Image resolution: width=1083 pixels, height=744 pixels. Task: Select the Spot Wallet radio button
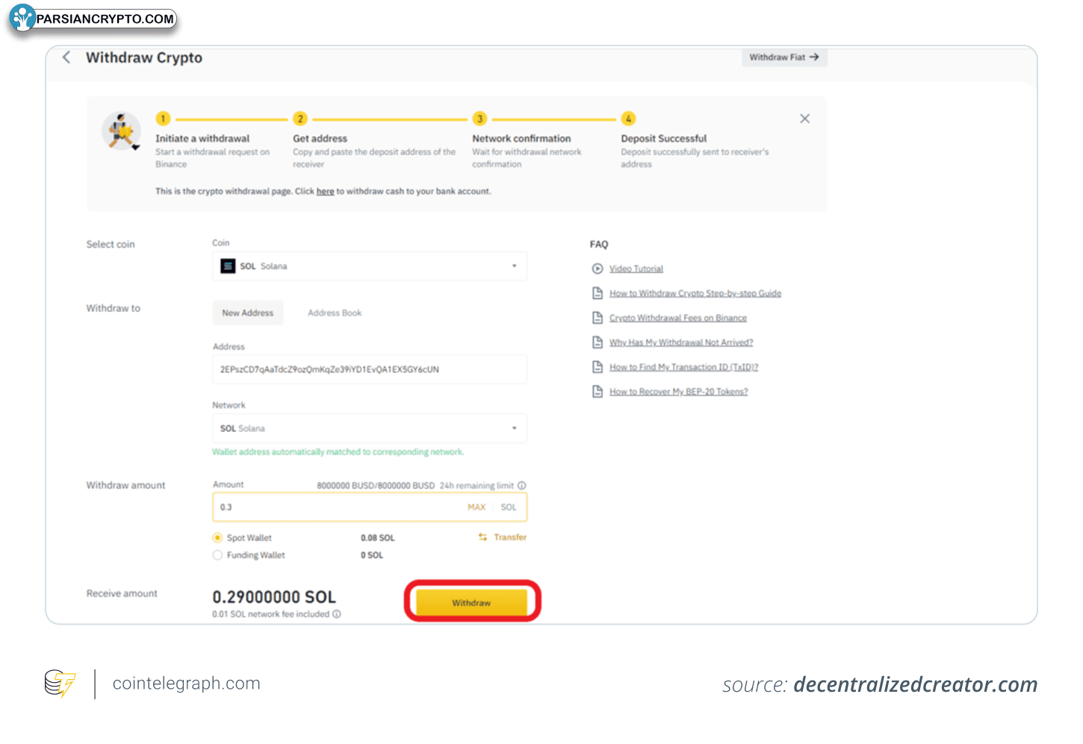[218, 538]
